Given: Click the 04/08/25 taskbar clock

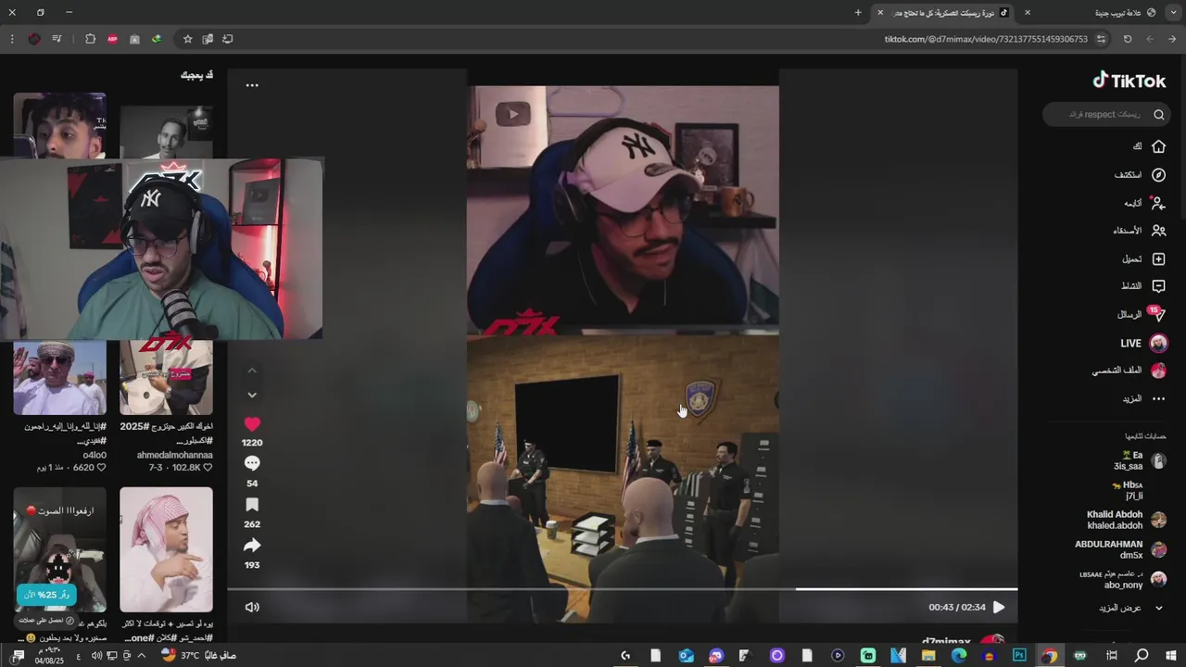Looking at the screenshot, I should click(48, 655).
